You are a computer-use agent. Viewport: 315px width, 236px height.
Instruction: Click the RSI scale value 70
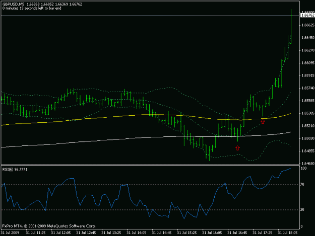coord(302,185)
